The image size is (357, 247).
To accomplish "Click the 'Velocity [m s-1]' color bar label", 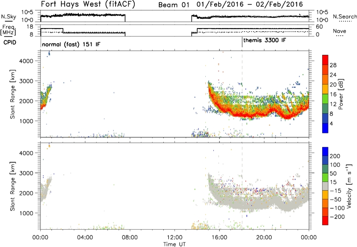I will point(349,186).
